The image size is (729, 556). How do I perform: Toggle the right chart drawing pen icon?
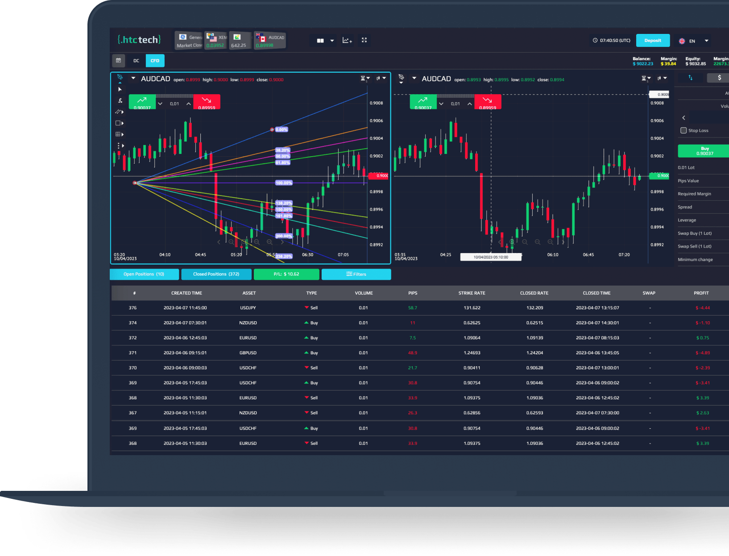[401, 78]
